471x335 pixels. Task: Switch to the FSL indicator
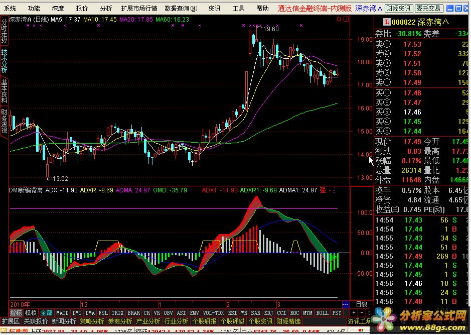(103, 313)
